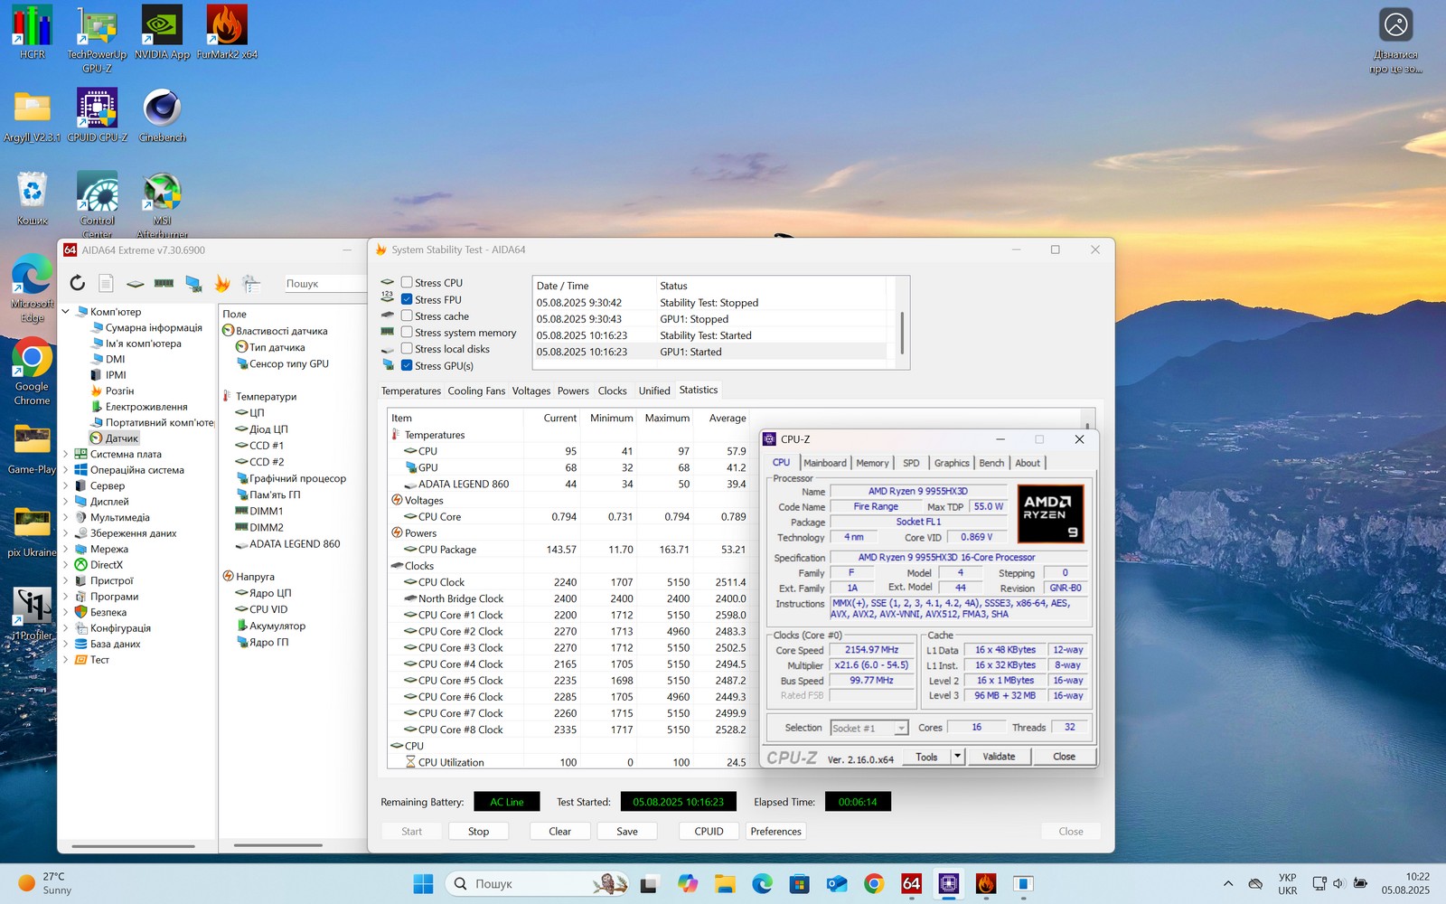
Task: Open Outlook from the taskbar
Action: 837,883
